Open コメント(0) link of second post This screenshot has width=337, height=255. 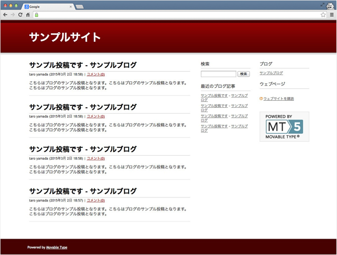96,116
